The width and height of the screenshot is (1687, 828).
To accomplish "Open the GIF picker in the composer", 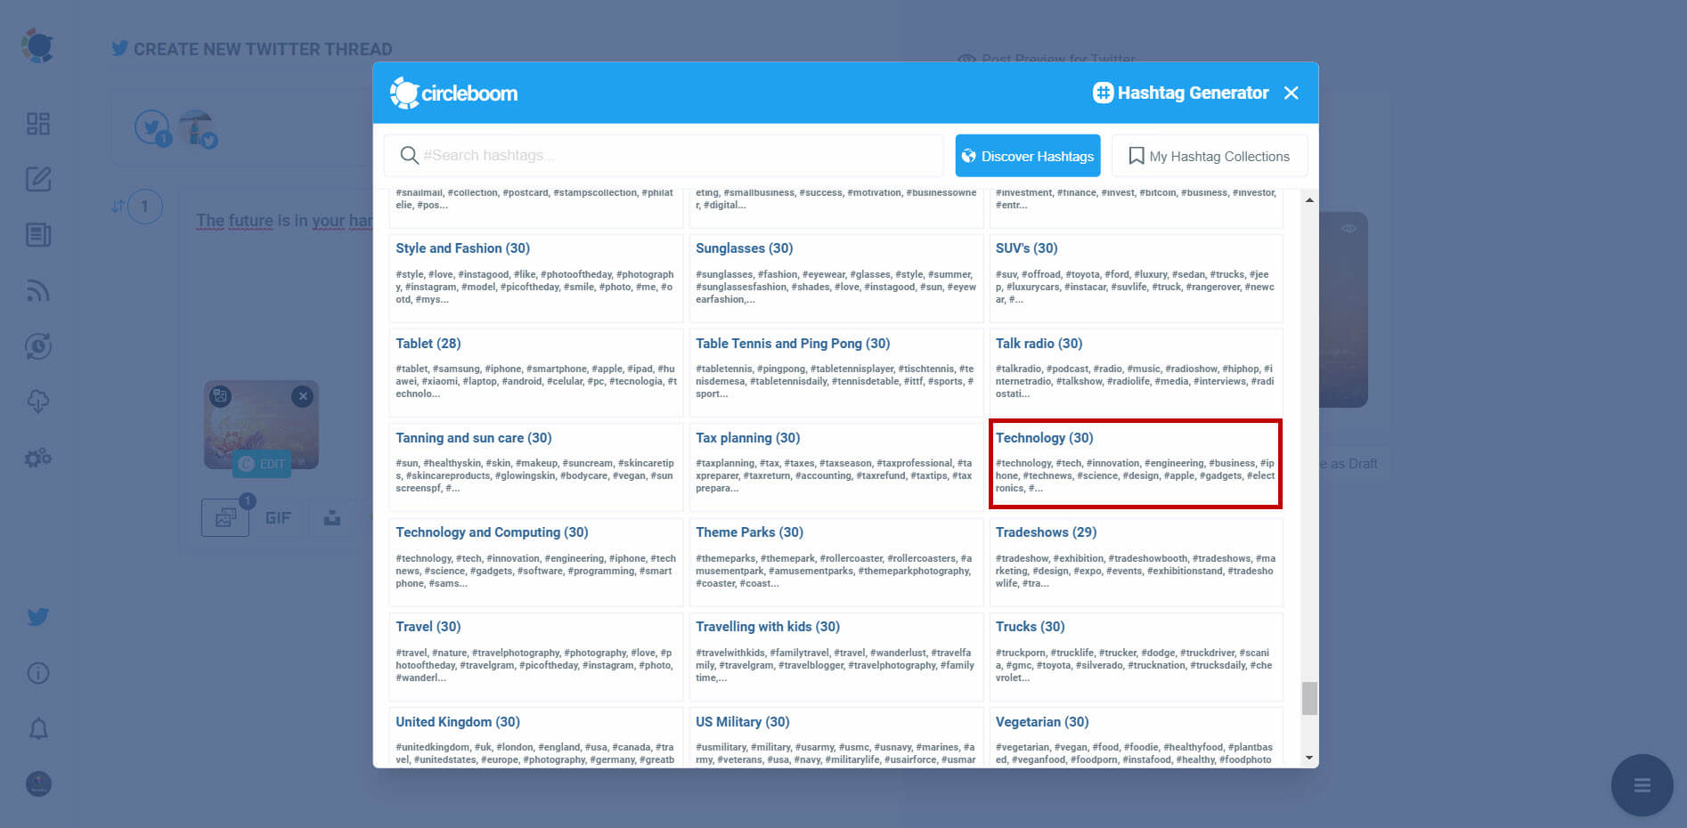I will click(x=279, y=517).
